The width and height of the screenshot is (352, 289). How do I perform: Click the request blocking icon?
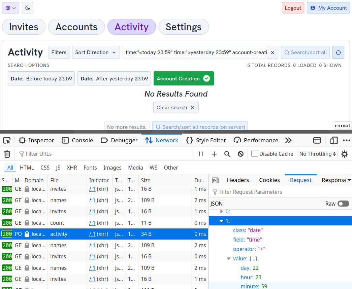tap(241, 154)
